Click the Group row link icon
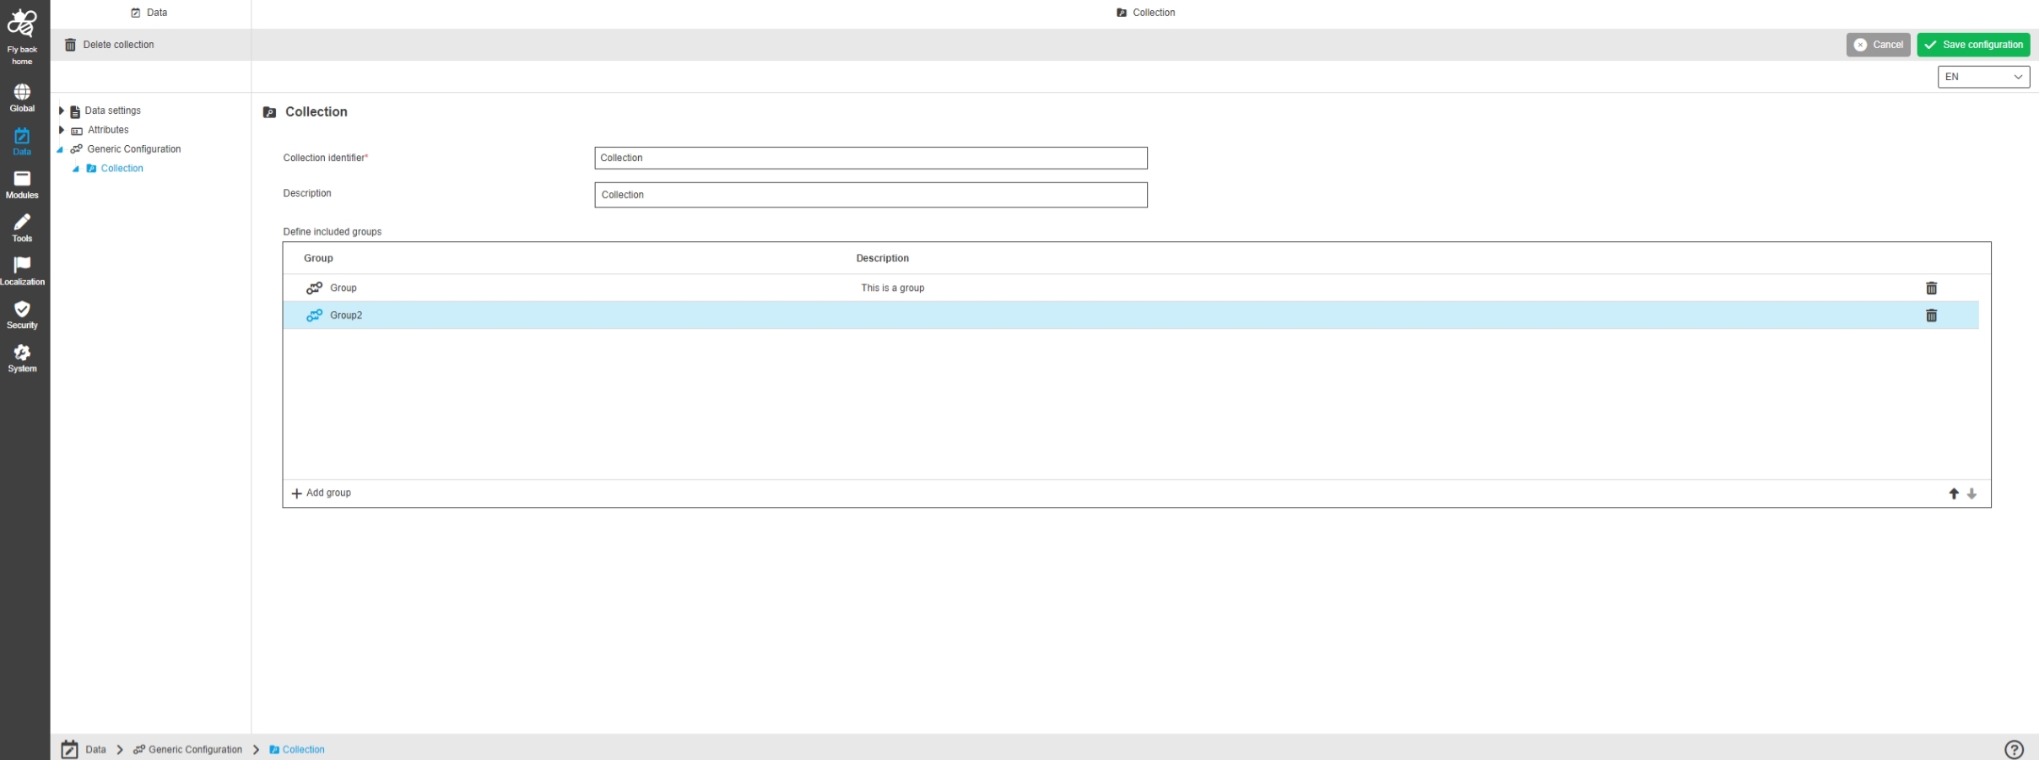Screen dimensions: 2039x760 click(314, 288)
